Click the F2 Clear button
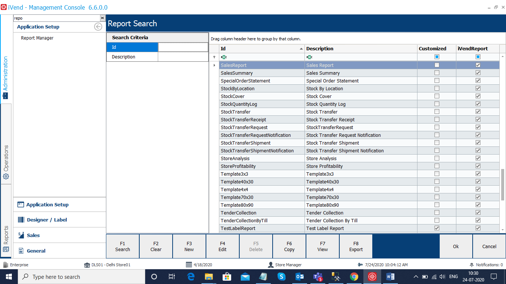The width and height of the screenshot is (506, 284). (x=156, y=246)
